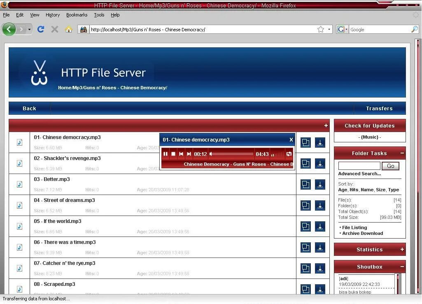Image resolution: width=422 pixels, height=304 pixels.
Task: Seek along the player progress bar
Action: coord(233,154)
